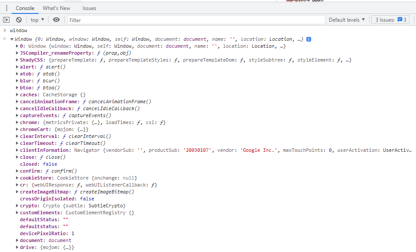Clear the console messages
This screenshot has width=416, height=252.
(x=18, y=20)
